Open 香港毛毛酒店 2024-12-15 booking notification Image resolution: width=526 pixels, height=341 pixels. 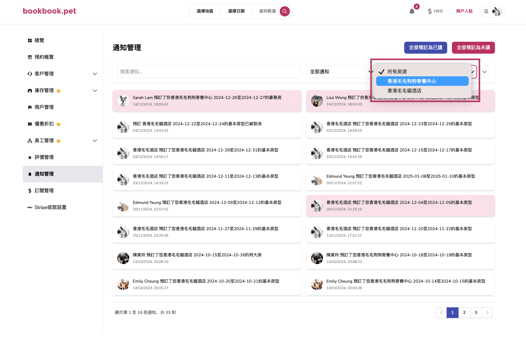coord(400,153)
